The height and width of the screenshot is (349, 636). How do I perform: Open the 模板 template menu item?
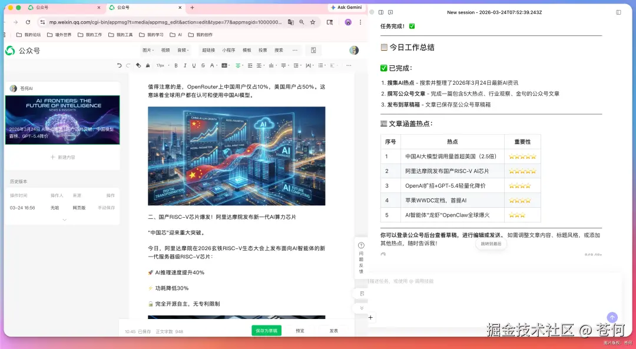(246, 51)
